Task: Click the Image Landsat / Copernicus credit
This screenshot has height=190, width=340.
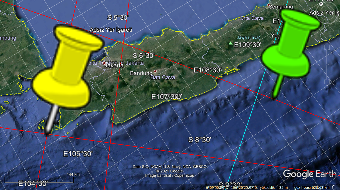Action: coord(170,175)
